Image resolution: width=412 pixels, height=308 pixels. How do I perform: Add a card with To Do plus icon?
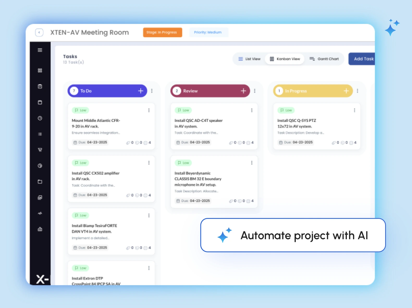141,91
